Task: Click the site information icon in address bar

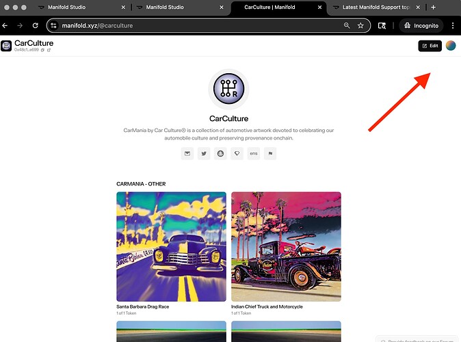Action: (x=53, y=25)
